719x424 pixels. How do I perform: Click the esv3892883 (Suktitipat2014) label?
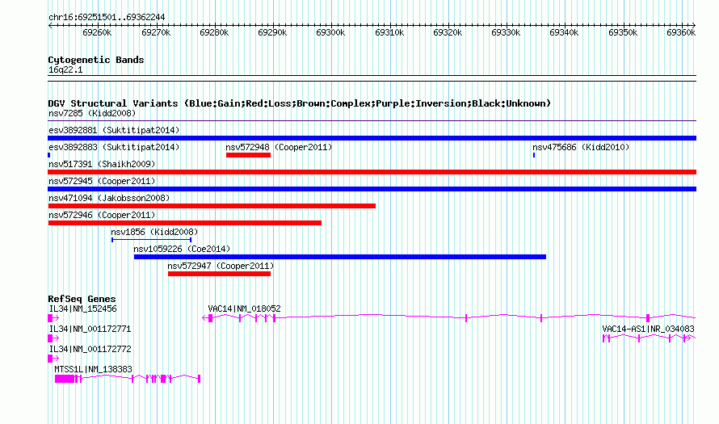coord(114,147)
